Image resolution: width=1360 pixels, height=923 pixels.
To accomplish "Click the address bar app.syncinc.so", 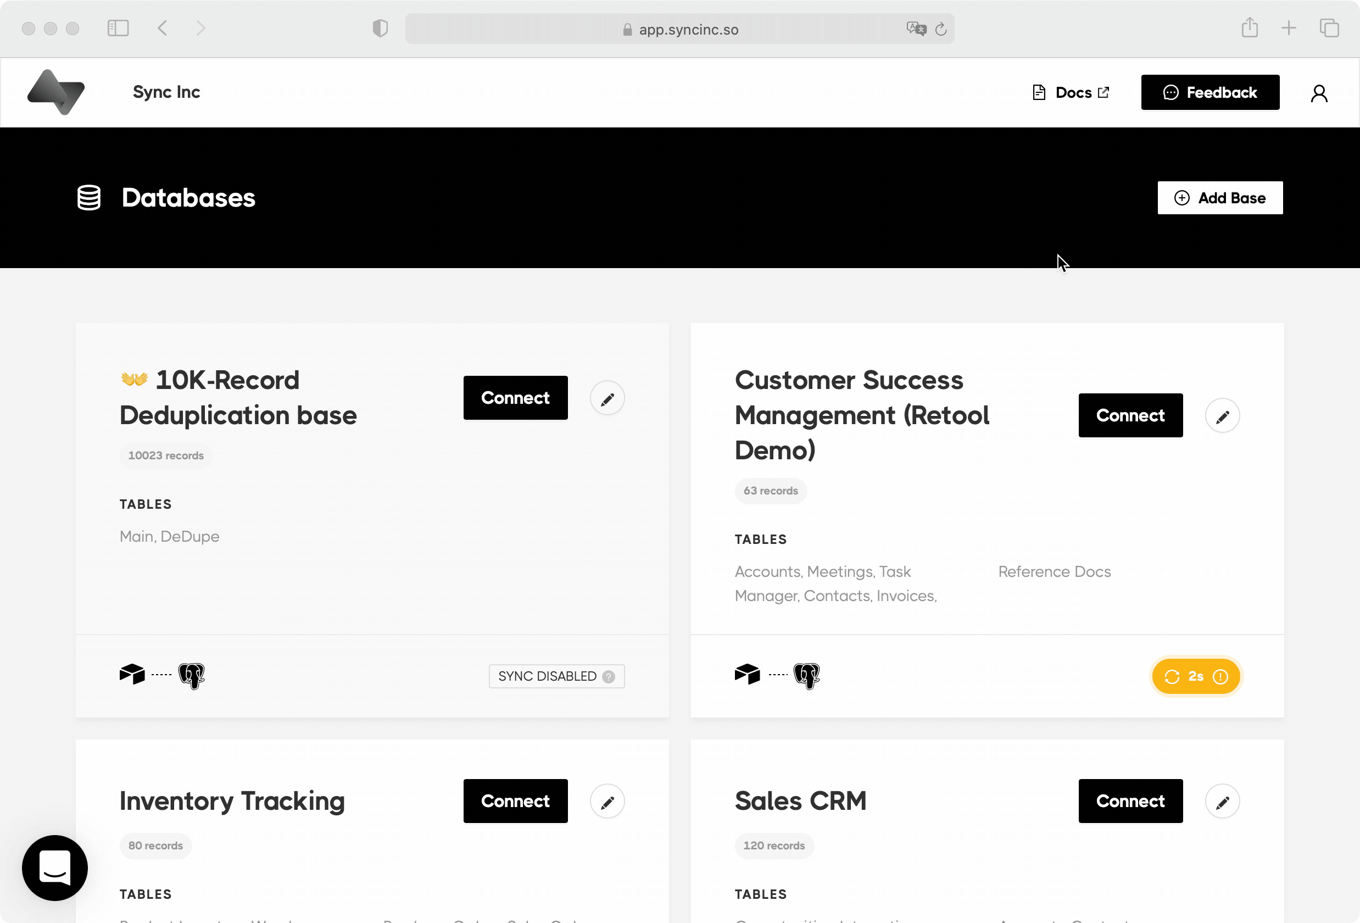I will 679,29.
